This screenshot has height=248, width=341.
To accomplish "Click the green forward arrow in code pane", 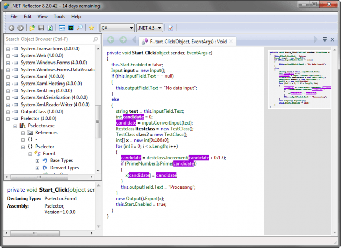I will (123, 40).
